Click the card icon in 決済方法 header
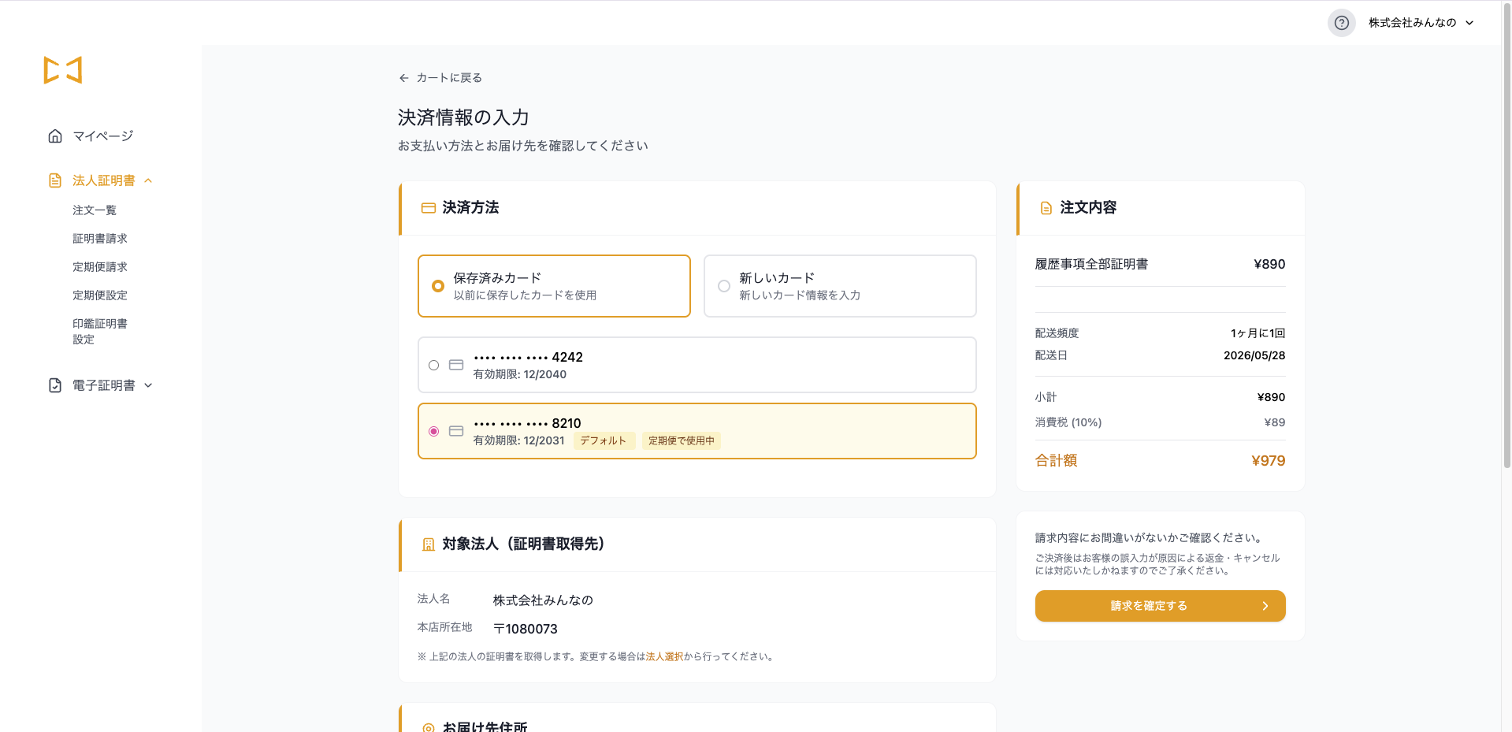1512x732 pixels. pyautogui.click(x=429, y=208)
